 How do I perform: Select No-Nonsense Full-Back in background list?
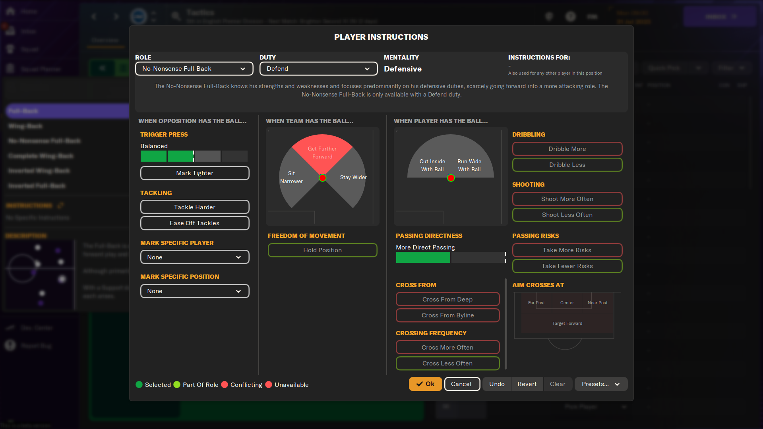tap(45, 141)
